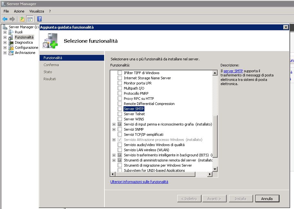Expand the Servizi SNMP node
This screenshot has width=294, height=209.
pyautogui.click(x=114, y=129)
